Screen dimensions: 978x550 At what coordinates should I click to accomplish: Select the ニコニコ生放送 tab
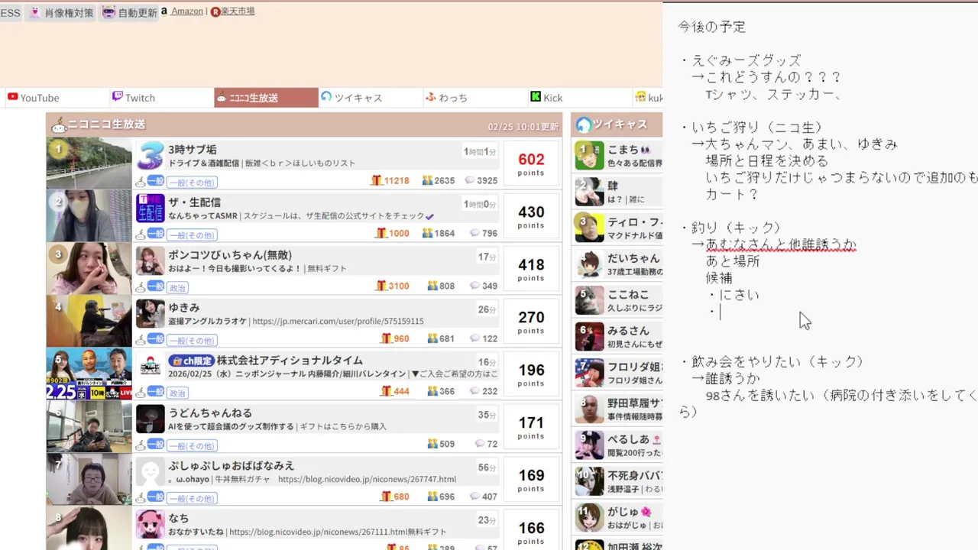click(x=266, y=98)
